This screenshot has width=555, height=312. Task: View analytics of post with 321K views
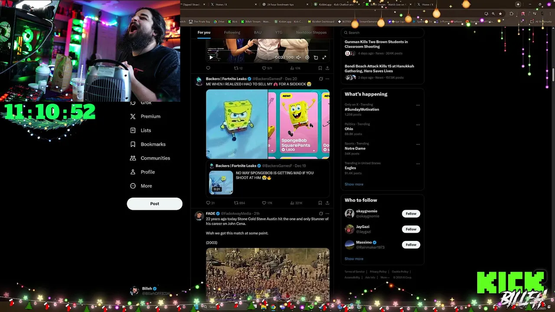[296, 203]
